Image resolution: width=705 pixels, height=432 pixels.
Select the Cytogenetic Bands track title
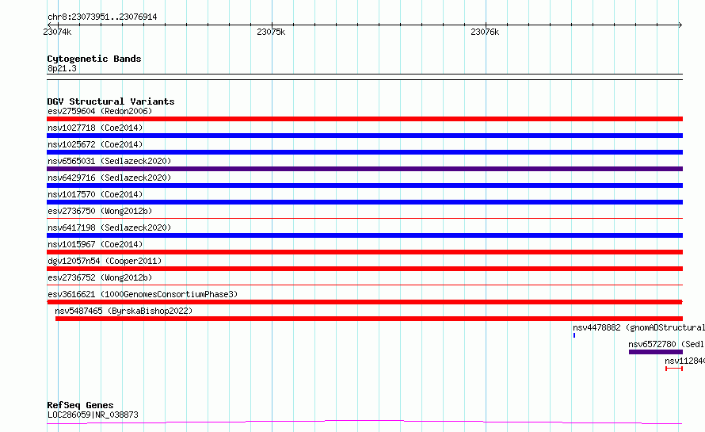94,59
